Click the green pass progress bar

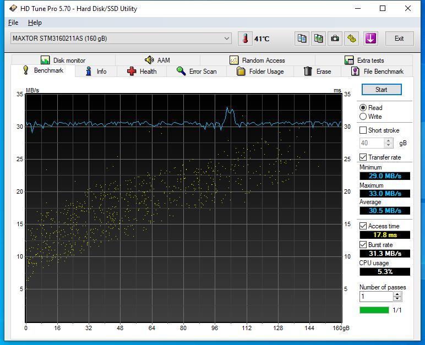click(374, 310)
